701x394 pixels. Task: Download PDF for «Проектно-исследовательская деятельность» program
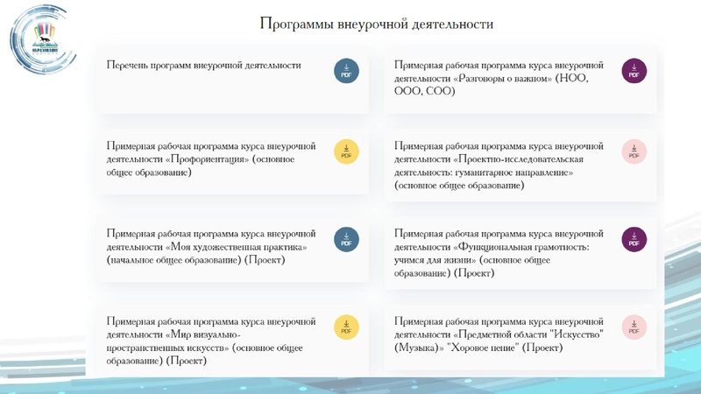(x=634, y=151)
